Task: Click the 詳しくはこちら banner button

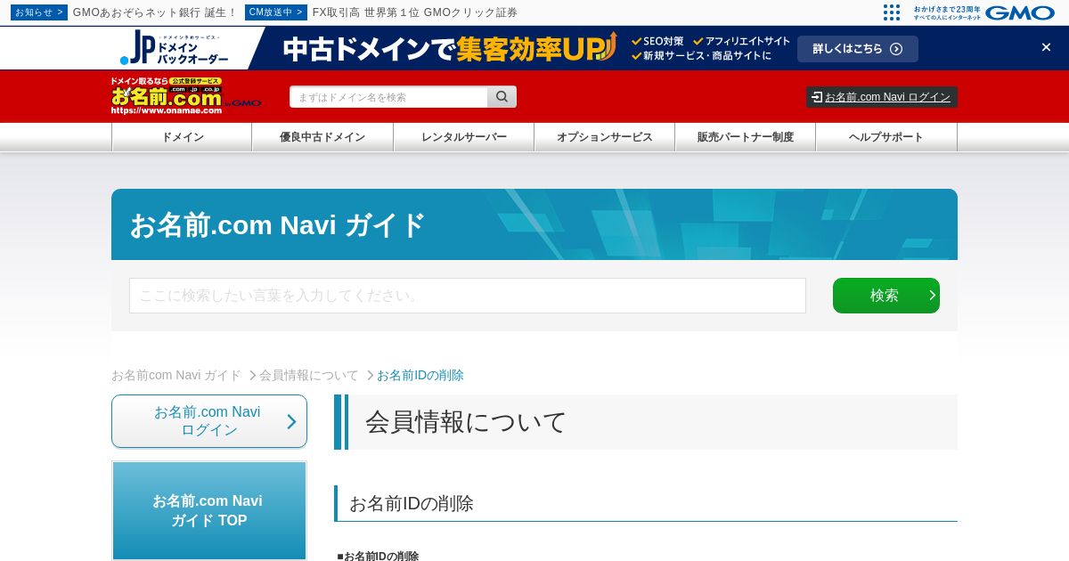Action: [x=857, y=49]
